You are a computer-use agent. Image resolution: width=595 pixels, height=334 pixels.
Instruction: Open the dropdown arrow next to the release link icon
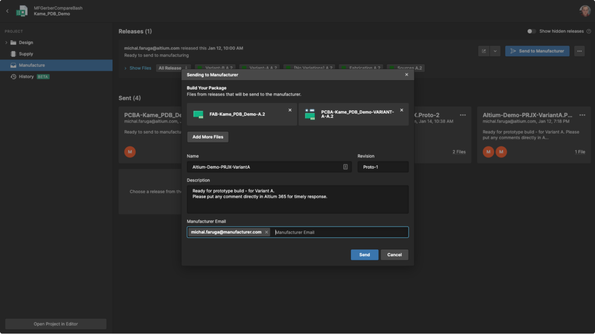(x=495, y=51)
